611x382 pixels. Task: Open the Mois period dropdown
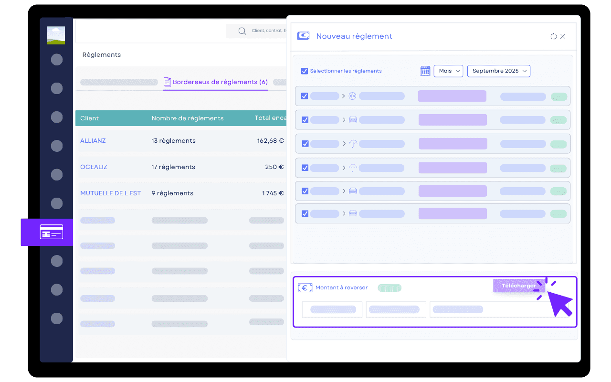[x=448, y=71]
